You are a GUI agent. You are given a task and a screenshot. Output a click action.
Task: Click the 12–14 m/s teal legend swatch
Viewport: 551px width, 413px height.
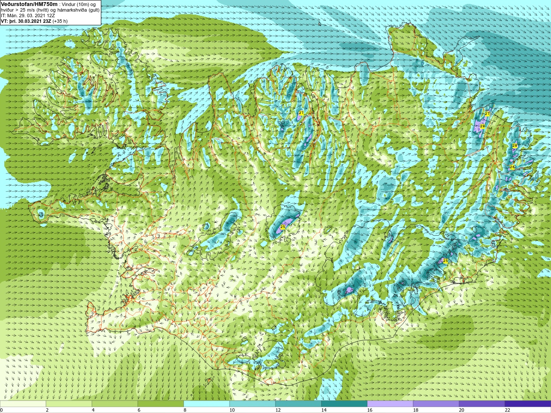click(x=298, y=404)
